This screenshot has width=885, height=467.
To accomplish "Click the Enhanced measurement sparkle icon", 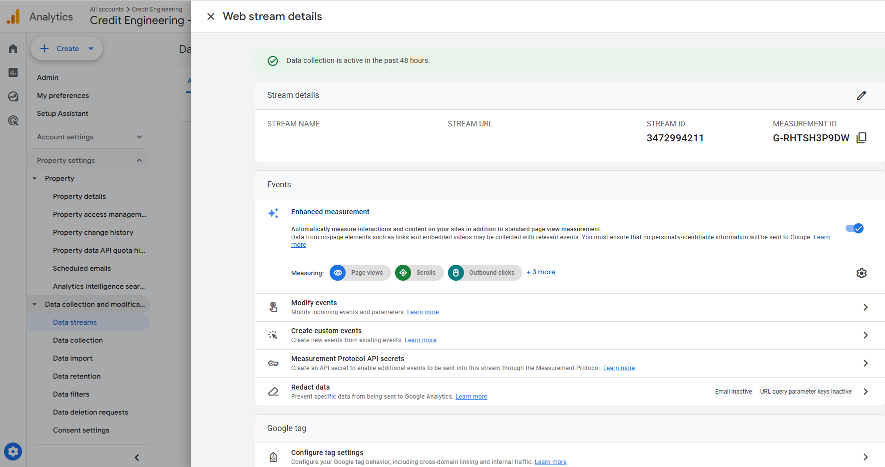I will click(x=273, y=213).
